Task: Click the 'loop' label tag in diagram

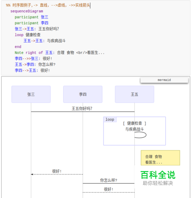Action: coord(110,119)
